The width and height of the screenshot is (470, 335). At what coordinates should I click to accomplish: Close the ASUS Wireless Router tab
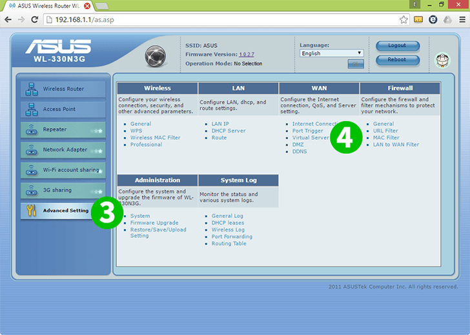[x=87, y=6]
